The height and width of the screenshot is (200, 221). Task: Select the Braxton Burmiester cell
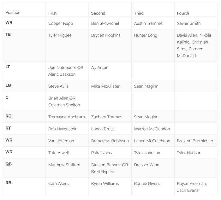pos(195,141)
